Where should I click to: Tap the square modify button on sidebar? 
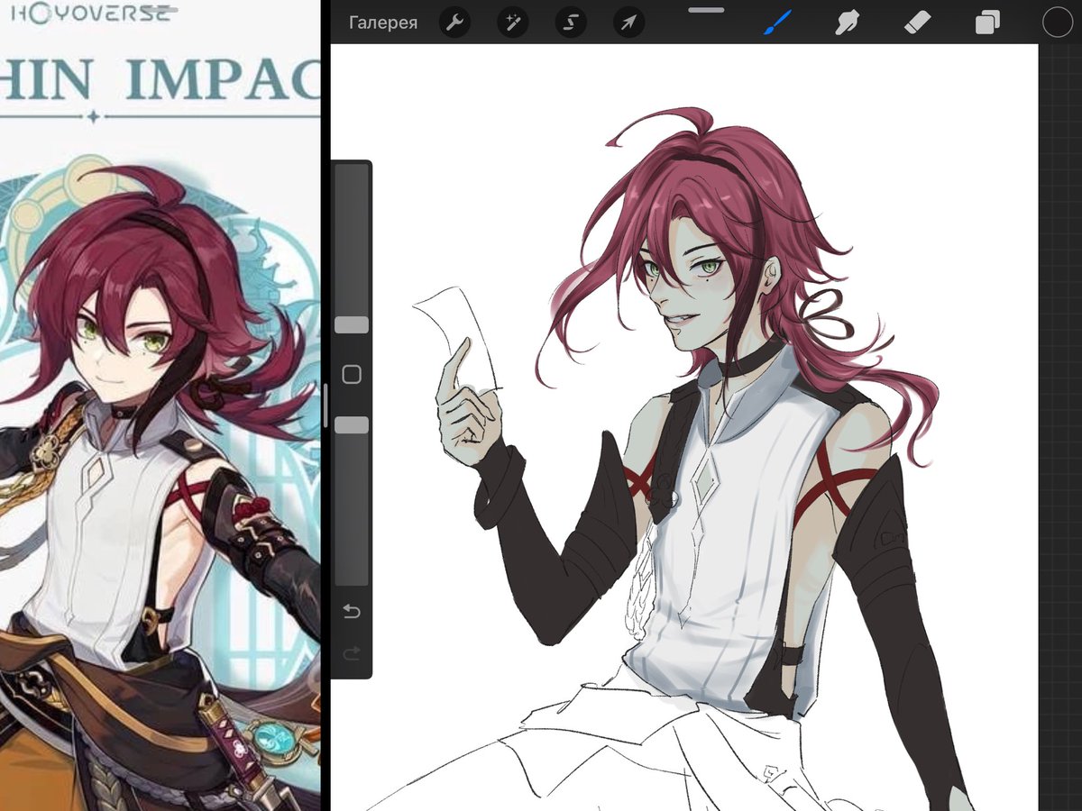(352, 375)
